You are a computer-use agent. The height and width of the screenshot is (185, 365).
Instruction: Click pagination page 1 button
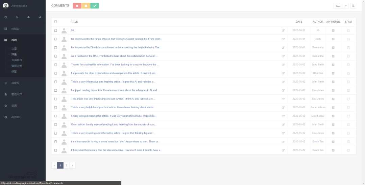pyautogui.click(x=60, y=165)
